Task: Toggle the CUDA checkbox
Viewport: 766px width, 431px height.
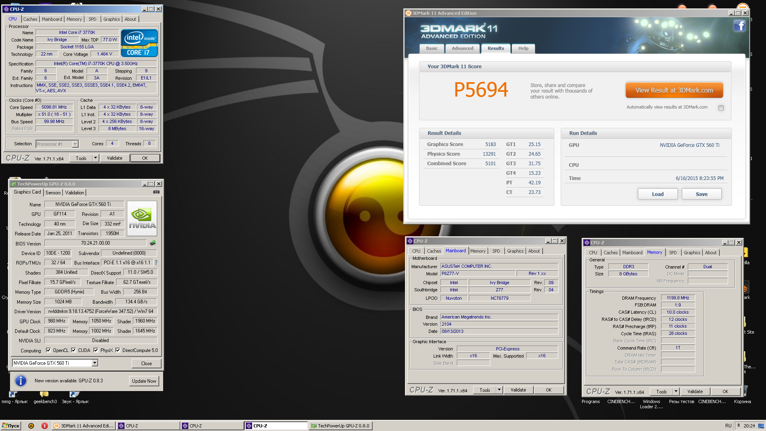Action: [73, 350]
